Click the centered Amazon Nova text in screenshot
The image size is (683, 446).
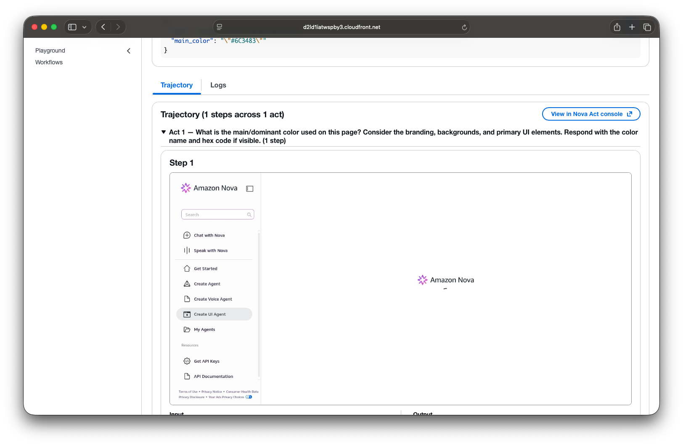[x=452, y=280]
